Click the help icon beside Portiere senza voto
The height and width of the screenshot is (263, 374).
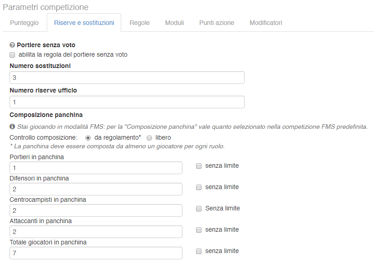(x=12, y=45)
